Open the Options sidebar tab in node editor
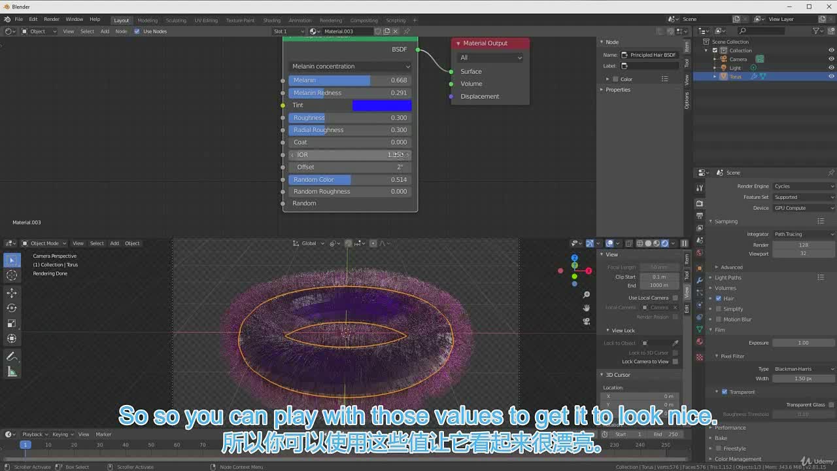 pos(687,100)
